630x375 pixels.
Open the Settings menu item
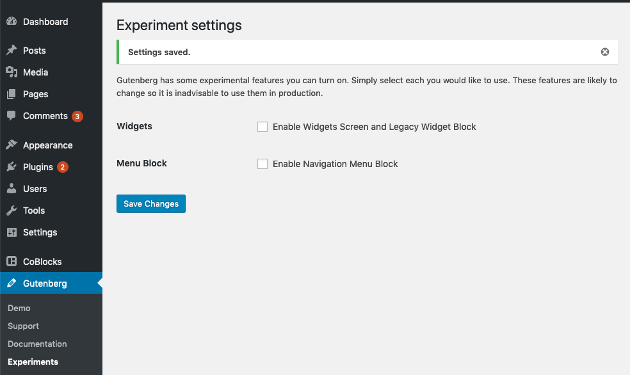(x=40, y=232)
